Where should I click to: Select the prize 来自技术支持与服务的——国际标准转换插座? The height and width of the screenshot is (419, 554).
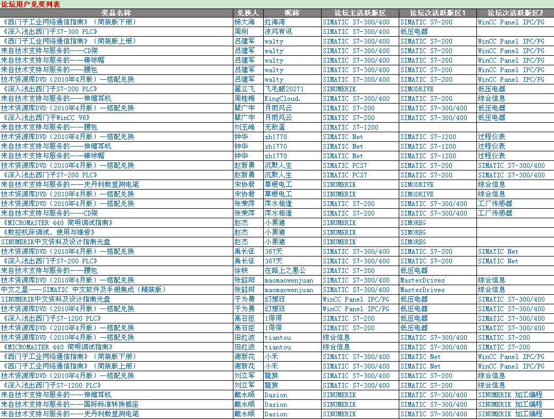click(x=70, y=404)
